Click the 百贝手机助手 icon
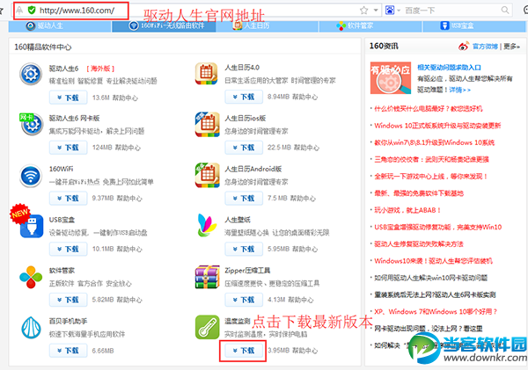 31,328
